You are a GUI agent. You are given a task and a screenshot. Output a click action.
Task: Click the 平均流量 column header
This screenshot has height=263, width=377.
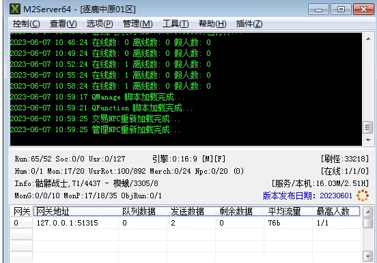pos(288,211)
